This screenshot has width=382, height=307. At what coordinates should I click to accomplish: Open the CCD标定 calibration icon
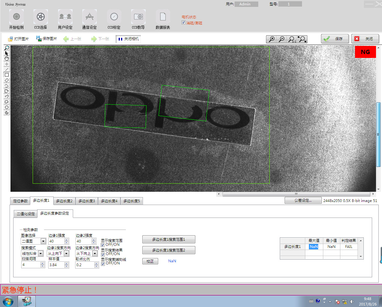(x=114, y=17)
